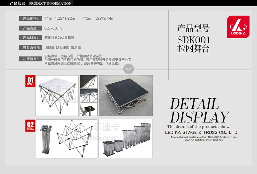Image resolution: width=257 pixels, height=174 pixels.
Task: Click the 地毯面 地板胶面 喷涂面 text
Action: (x=62, y=48)
